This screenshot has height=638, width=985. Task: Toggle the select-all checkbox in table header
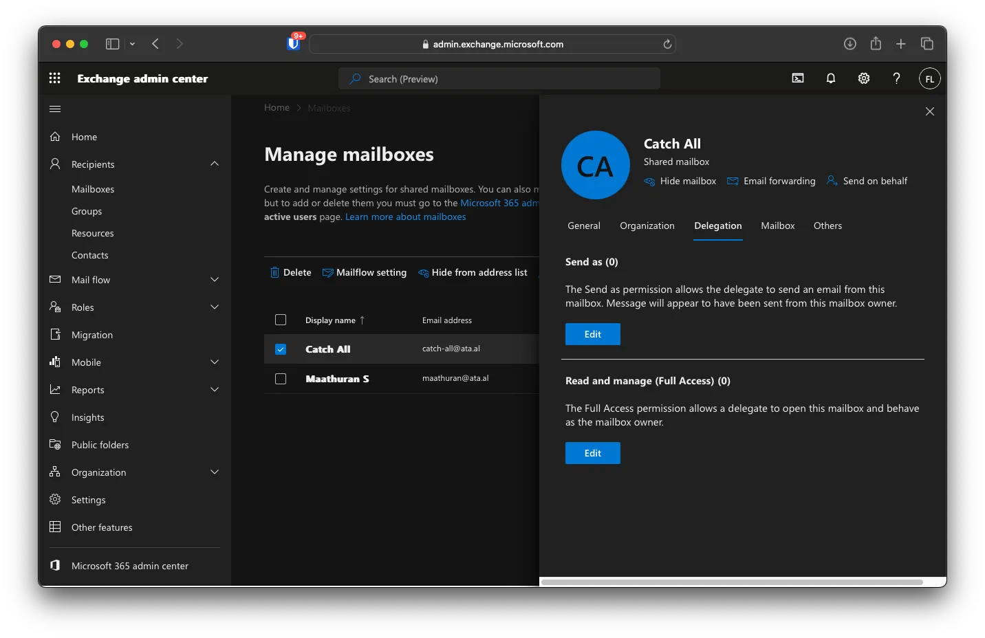pos(281,320)
